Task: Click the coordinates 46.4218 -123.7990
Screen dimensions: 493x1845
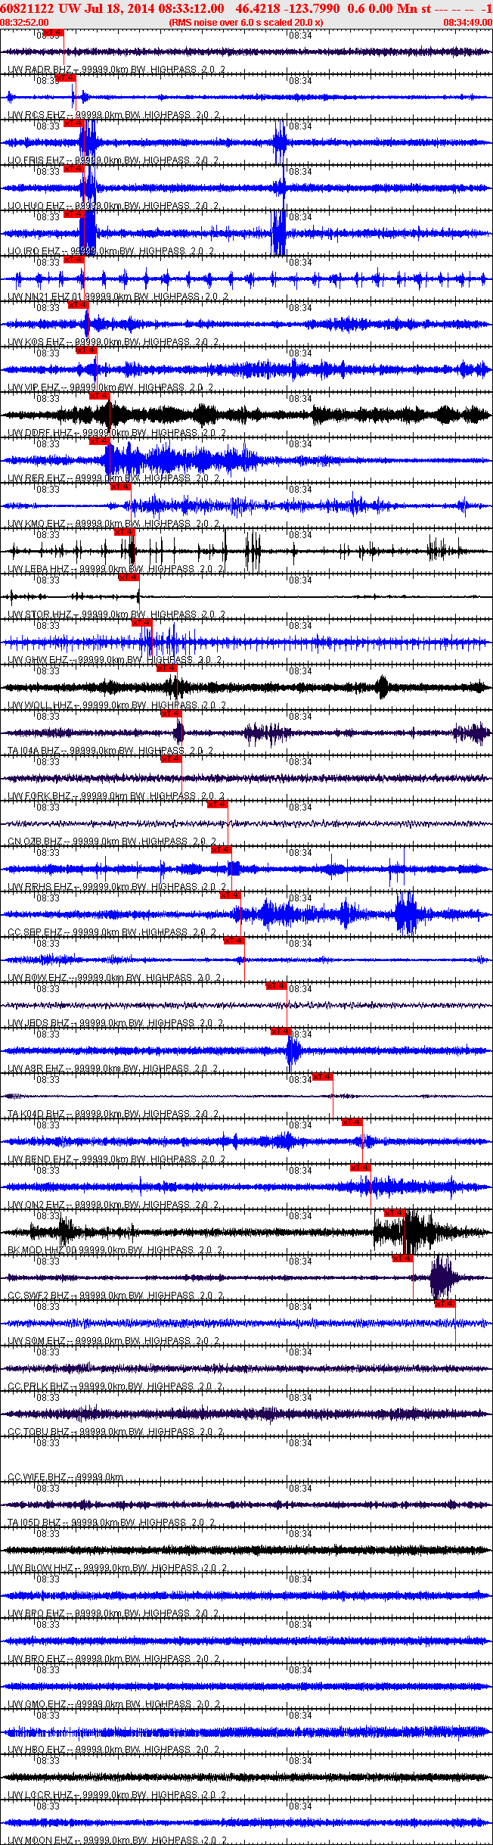Action: pos(288,8)
